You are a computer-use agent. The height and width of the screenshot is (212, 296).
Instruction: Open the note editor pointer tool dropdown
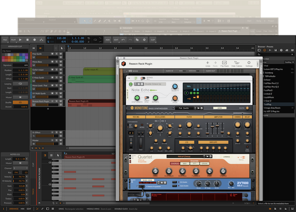[x=58, y=155]
